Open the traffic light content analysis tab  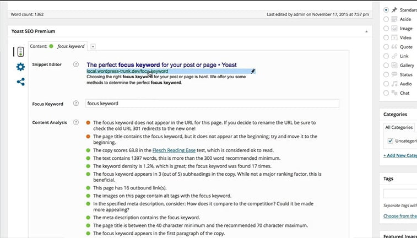coord(20,52)
